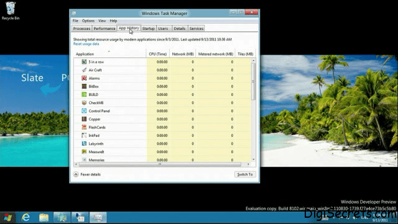The width and height of the screenshot is (398, 224).
Task: Click the Switch To button
Action: 245,174
